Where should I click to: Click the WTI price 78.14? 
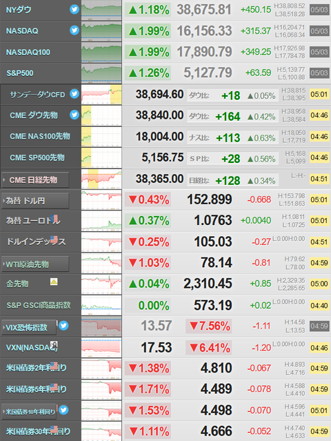click(217, 262)
